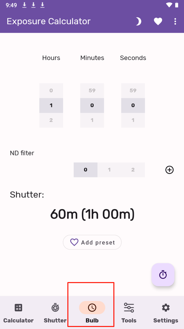Set ND filter value to 1
Screen dimensions: 184x329
pyautogui.click(x=109, y=170)
